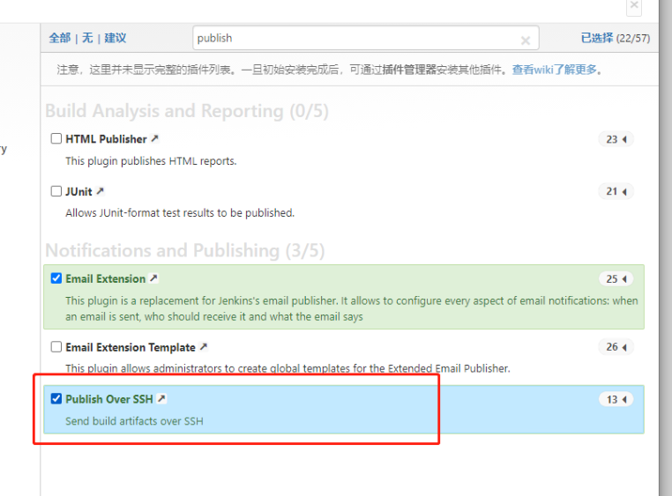Expand Email Extension dependencies badge 25
This screenshot has height=496, width=672.
click(616, 279)
